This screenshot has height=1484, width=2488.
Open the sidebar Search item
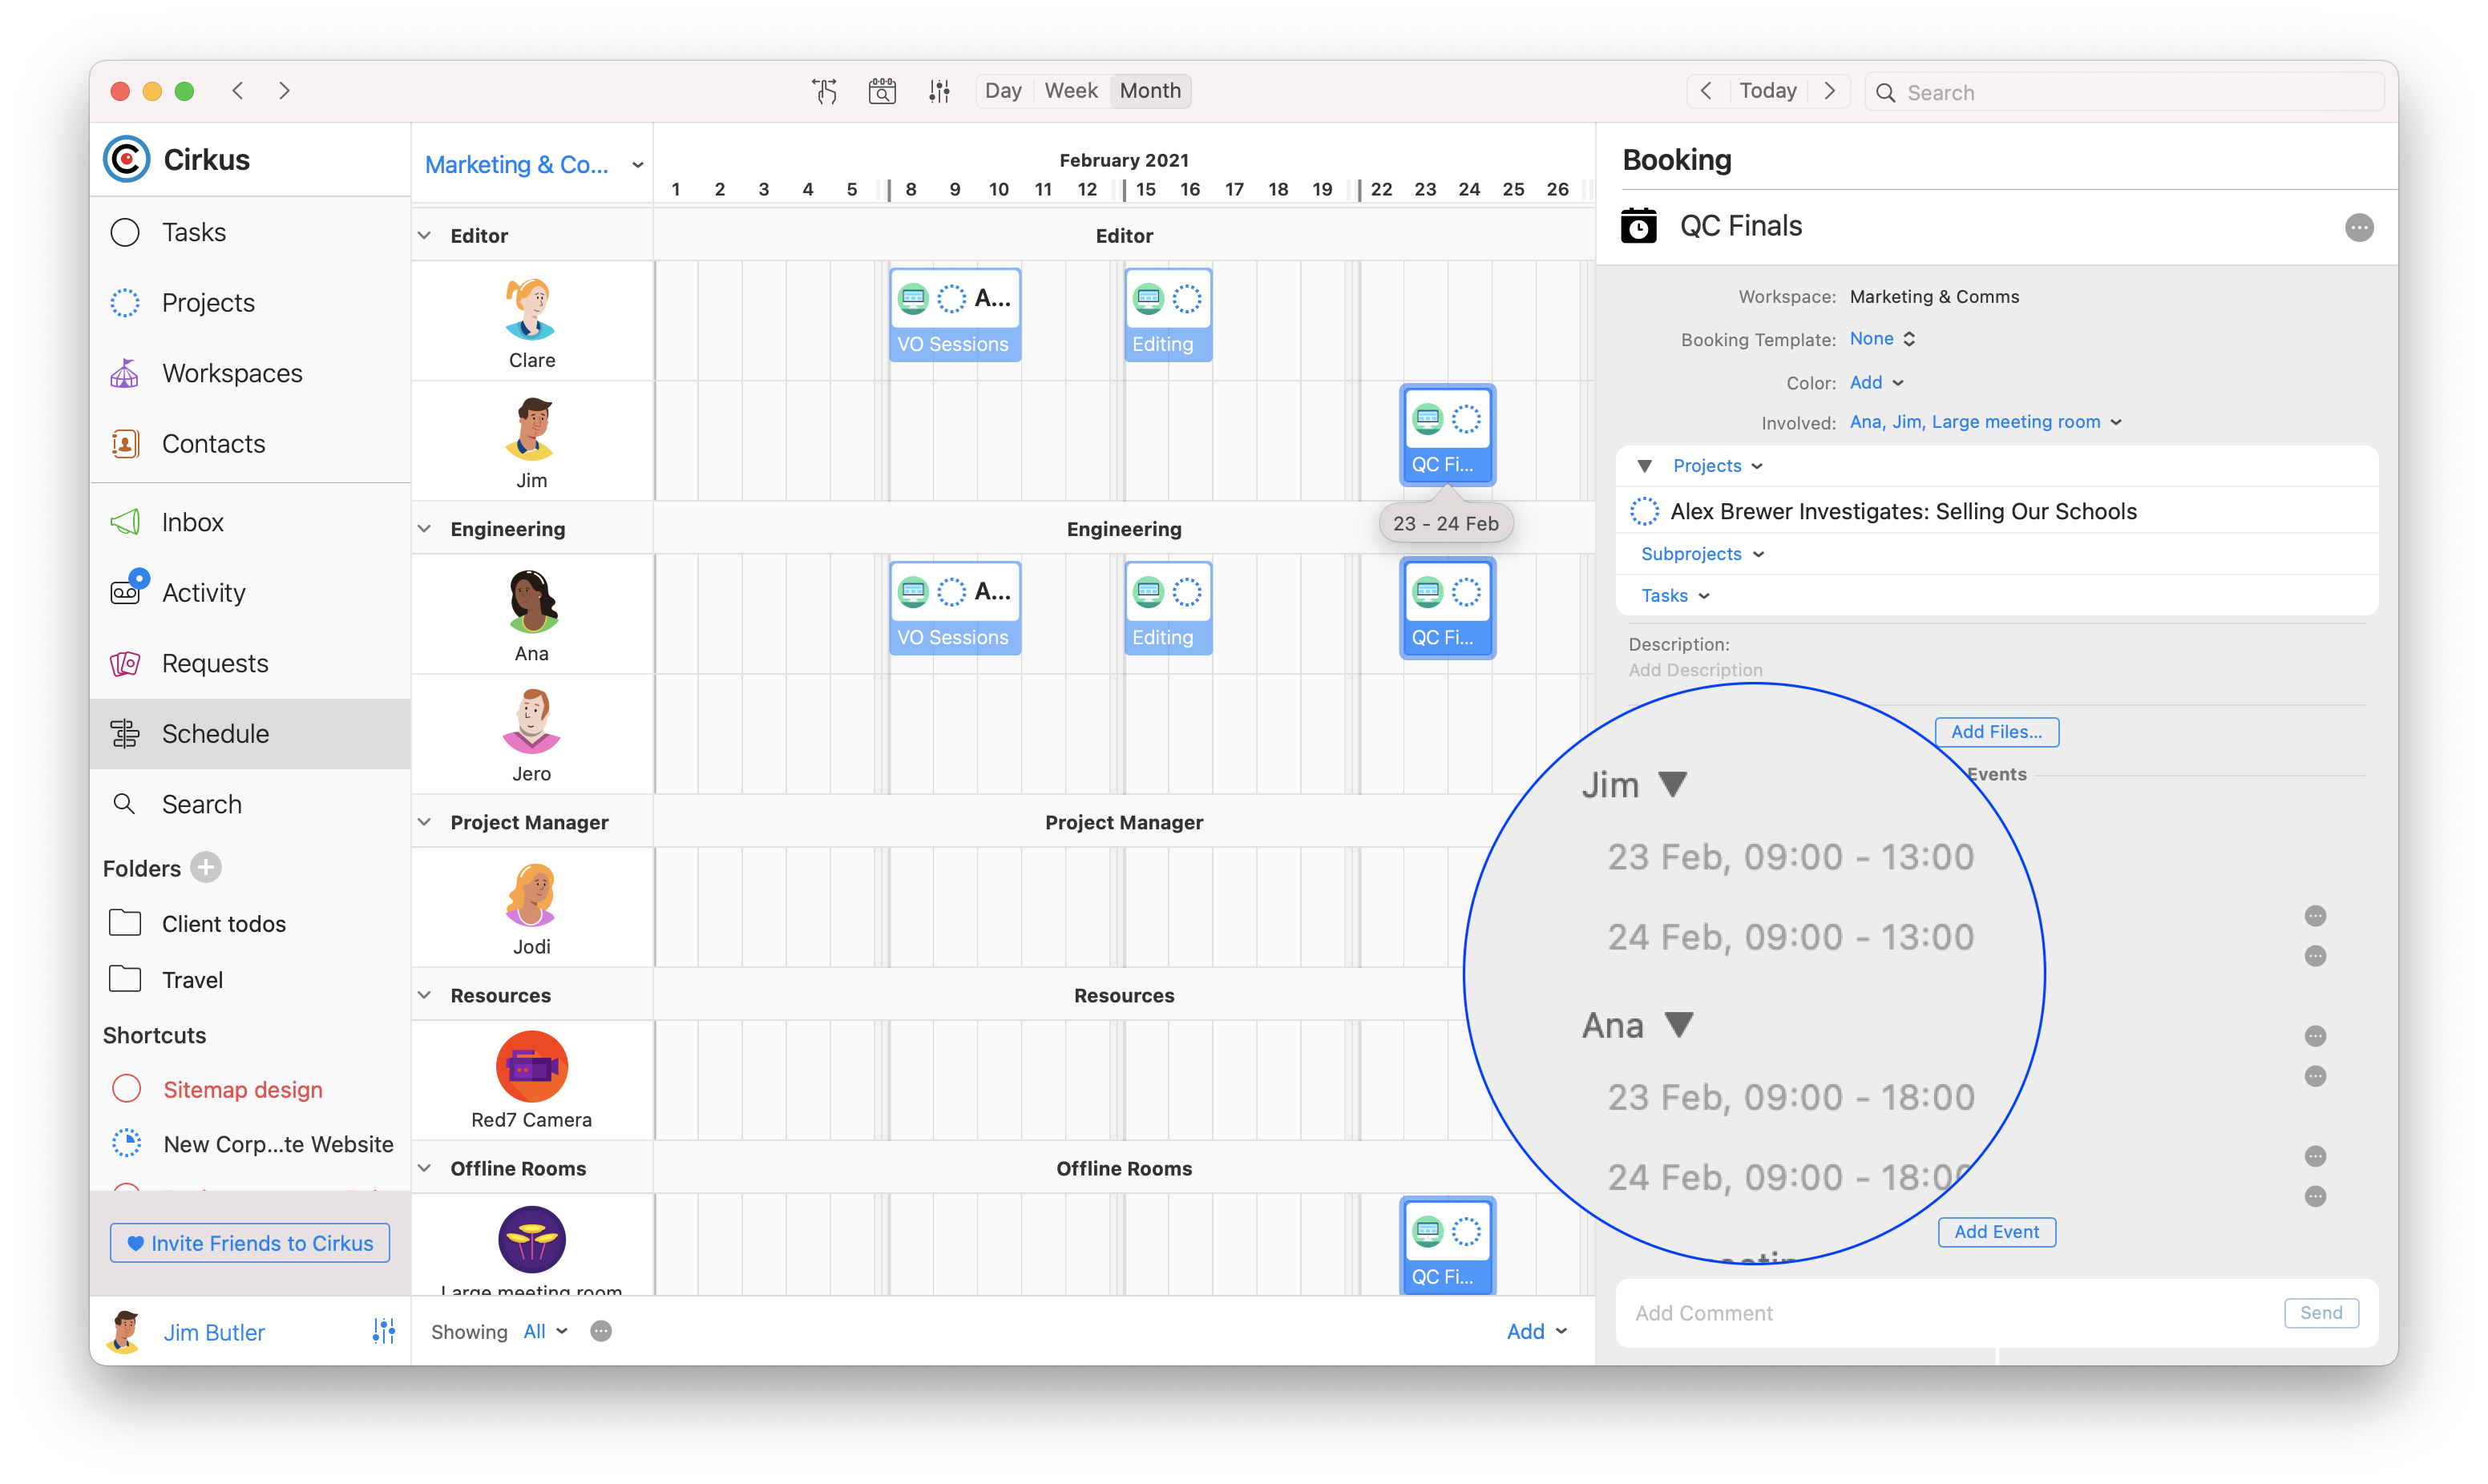(x=250, y=804)
